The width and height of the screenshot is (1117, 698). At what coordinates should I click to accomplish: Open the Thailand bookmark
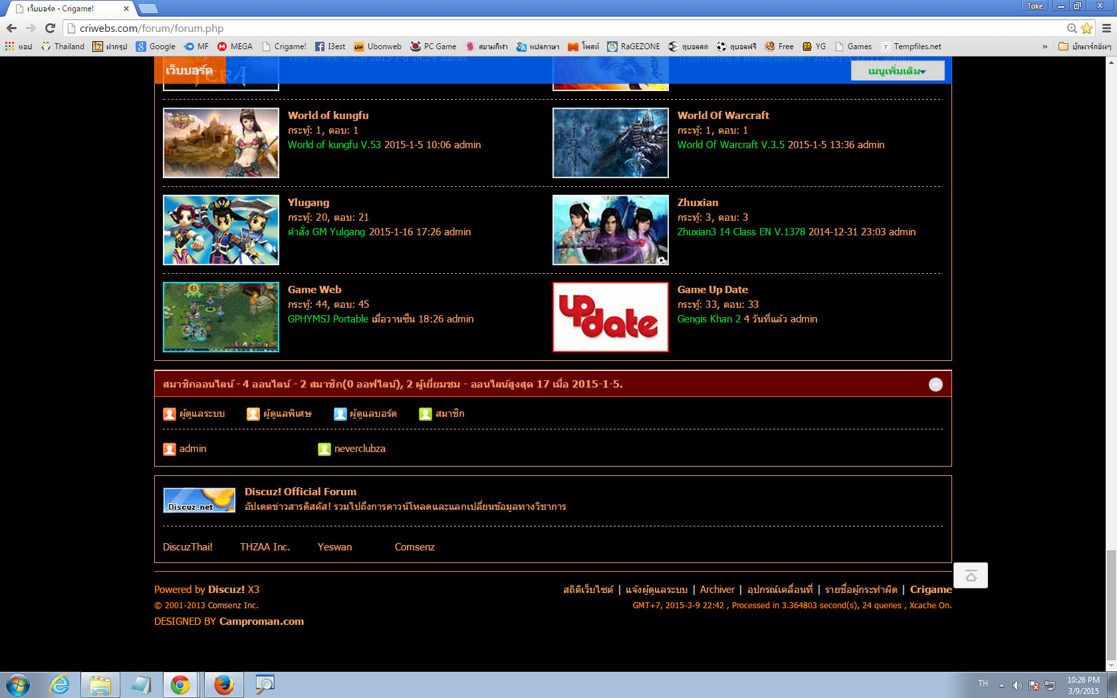click(x=62, y=47)
